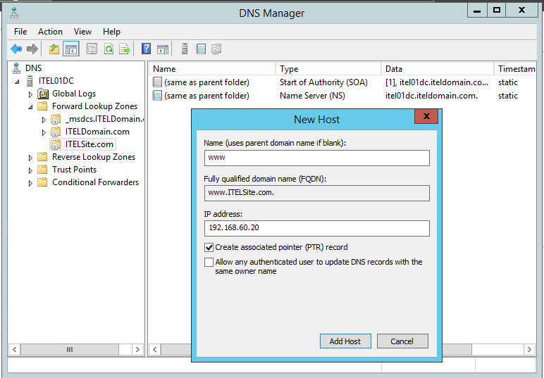This screenshot has width=544, height=378.
Task: Click the records pane scroll left arrow
Action: point(155,349)
